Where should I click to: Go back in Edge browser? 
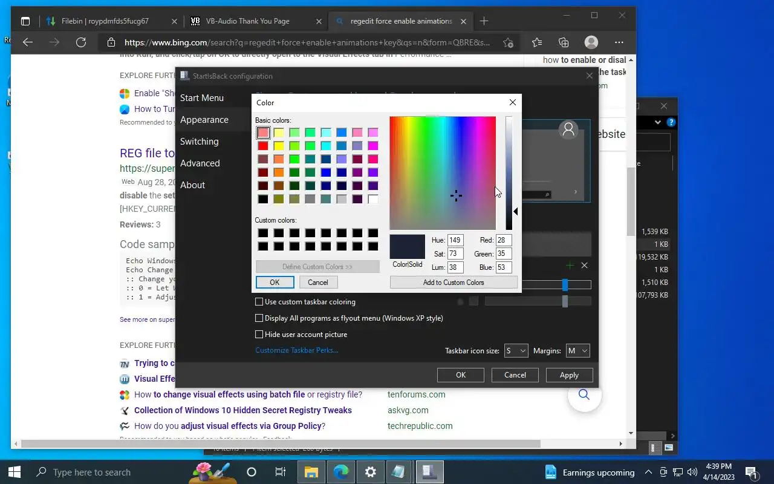click(27, 42)
